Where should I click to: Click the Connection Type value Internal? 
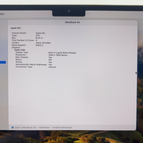52,67
